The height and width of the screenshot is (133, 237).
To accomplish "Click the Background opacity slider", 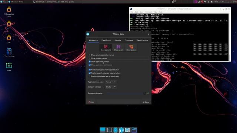I will point(126,93).
